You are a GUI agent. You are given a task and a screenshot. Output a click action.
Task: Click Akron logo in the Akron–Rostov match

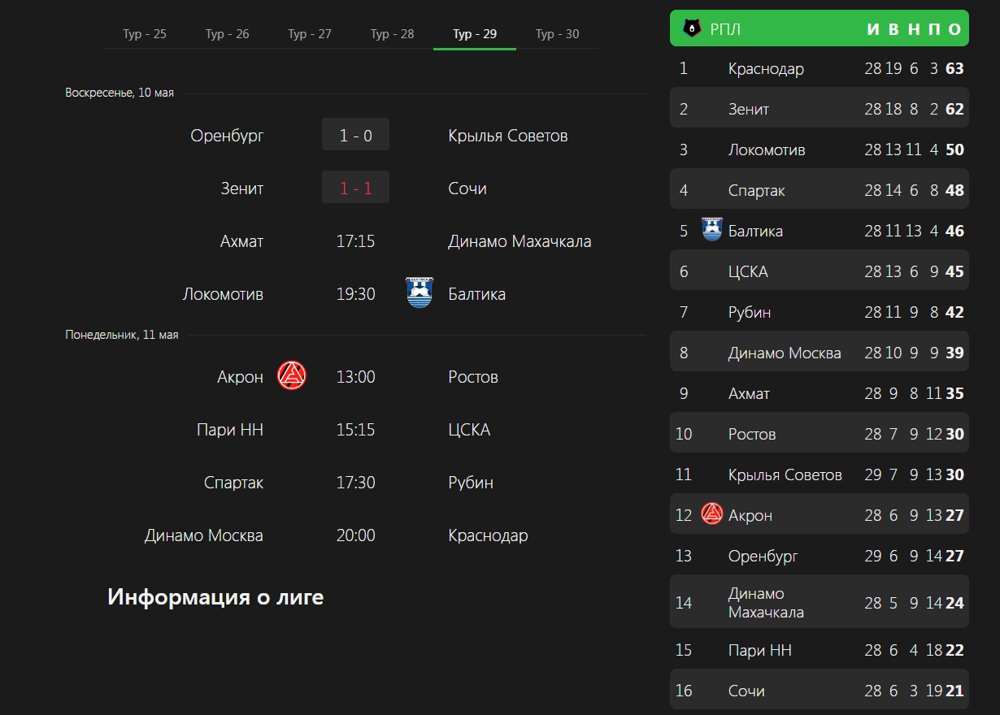pos(292,376)
